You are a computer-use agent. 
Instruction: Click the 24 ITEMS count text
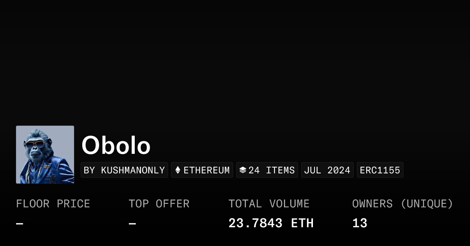(x=271, y=170)
